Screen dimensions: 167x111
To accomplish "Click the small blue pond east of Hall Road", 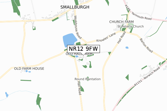I will (x=127, y=47).
